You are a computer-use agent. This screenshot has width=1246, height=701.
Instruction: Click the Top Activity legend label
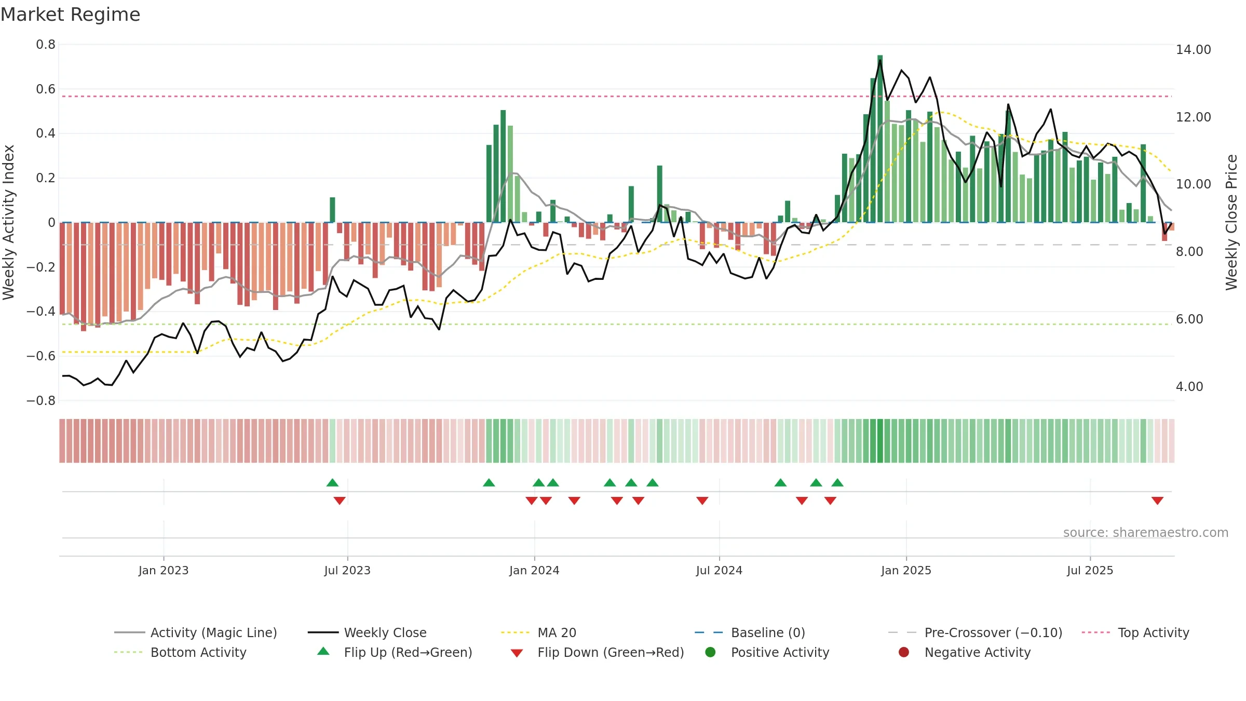1154,632
